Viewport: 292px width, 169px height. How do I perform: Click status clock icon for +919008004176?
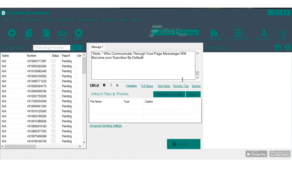[x=53, y=86]
